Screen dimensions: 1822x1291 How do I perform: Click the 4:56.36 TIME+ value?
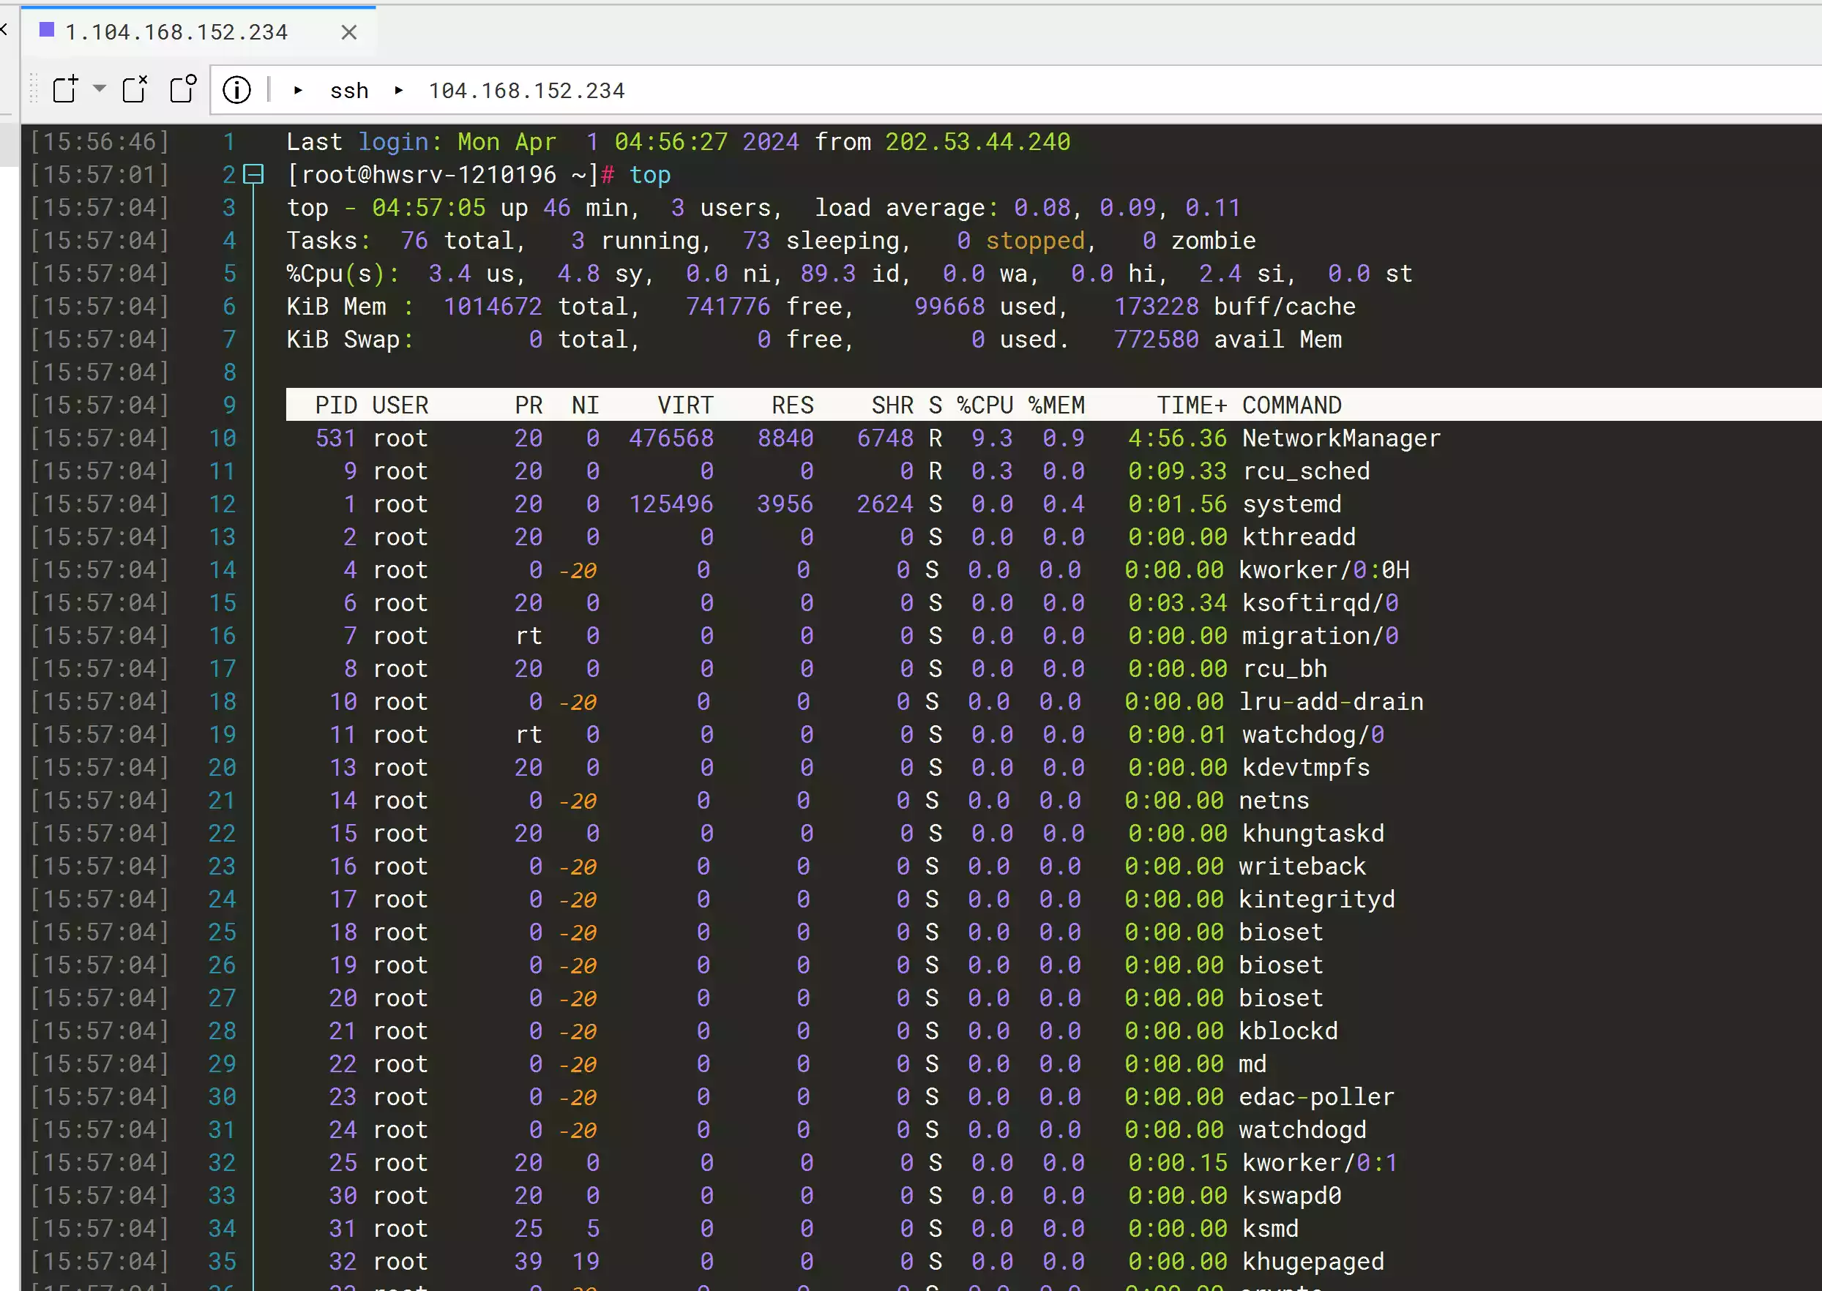coord(1177,439)
